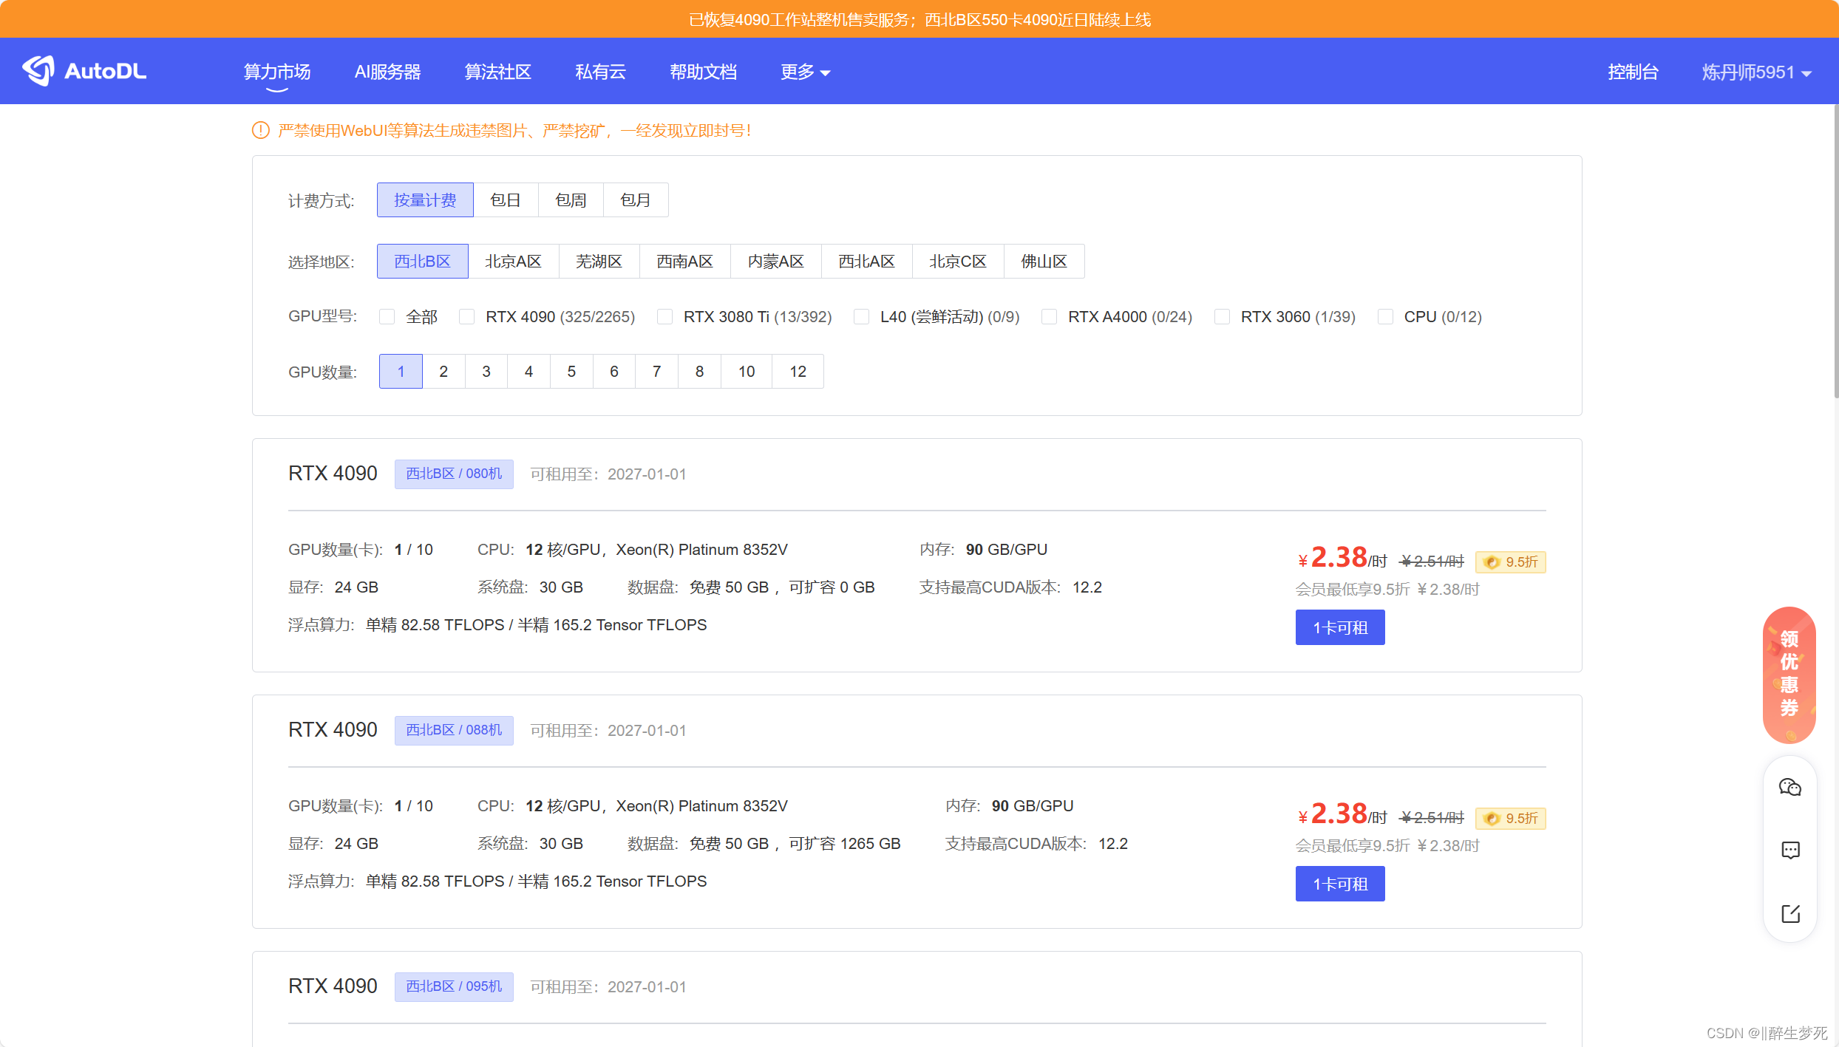Click the RTX 4090 title of 080机 card
The image size is (1839, 1047).
click(x=333, y=474)
